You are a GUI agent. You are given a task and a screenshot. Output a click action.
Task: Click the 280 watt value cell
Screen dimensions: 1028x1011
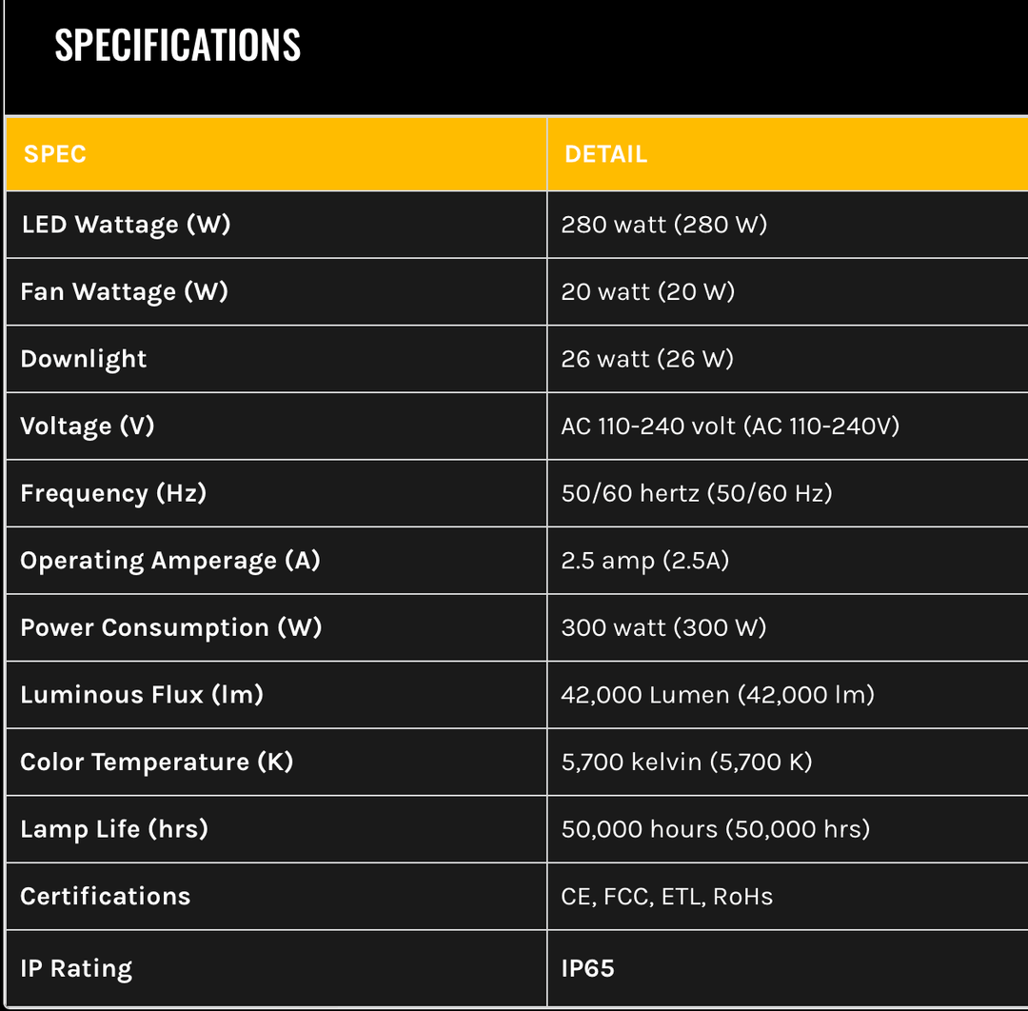(663, 225)
